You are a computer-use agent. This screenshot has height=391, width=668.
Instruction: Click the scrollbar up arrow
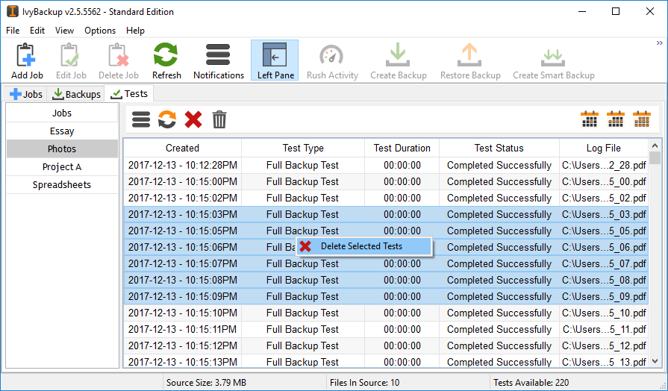pos(655,146)
